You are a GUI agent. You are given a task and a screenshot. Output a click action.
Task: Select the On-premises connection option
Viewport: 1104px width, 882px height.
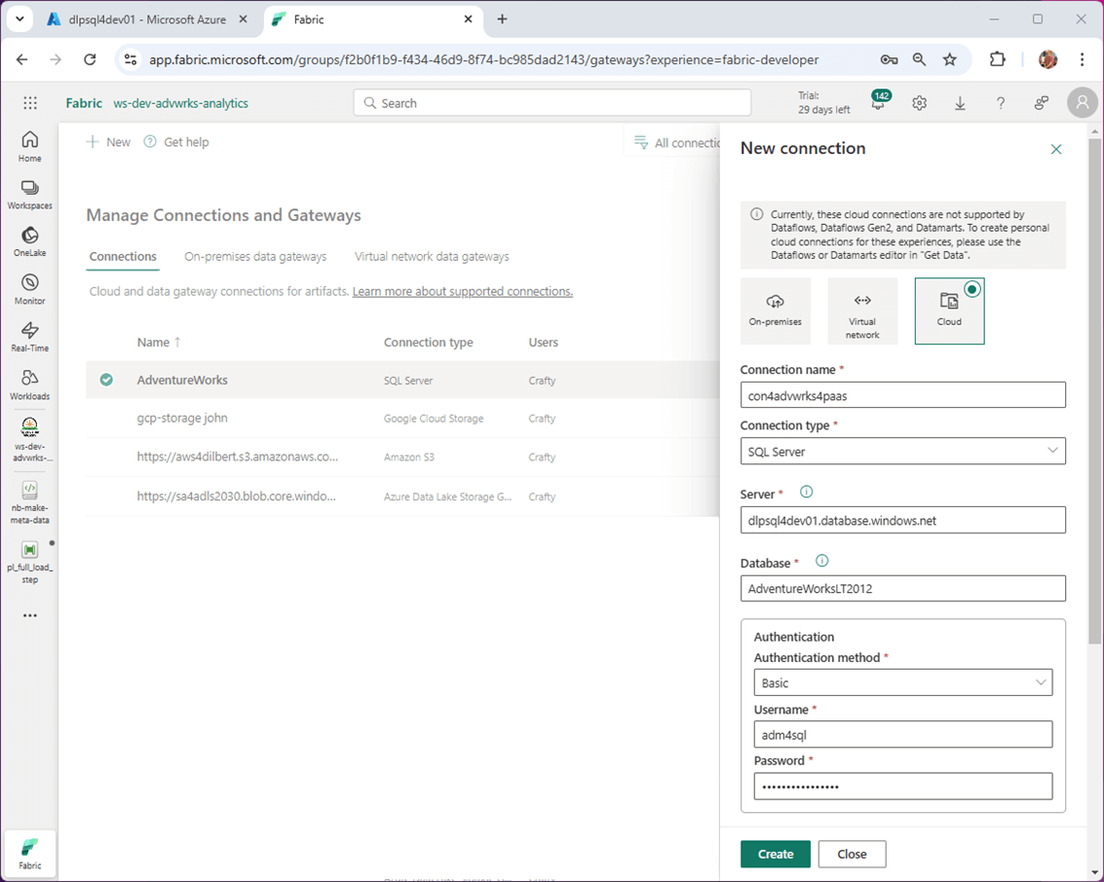pyautogui.click(x=775, y=311)
